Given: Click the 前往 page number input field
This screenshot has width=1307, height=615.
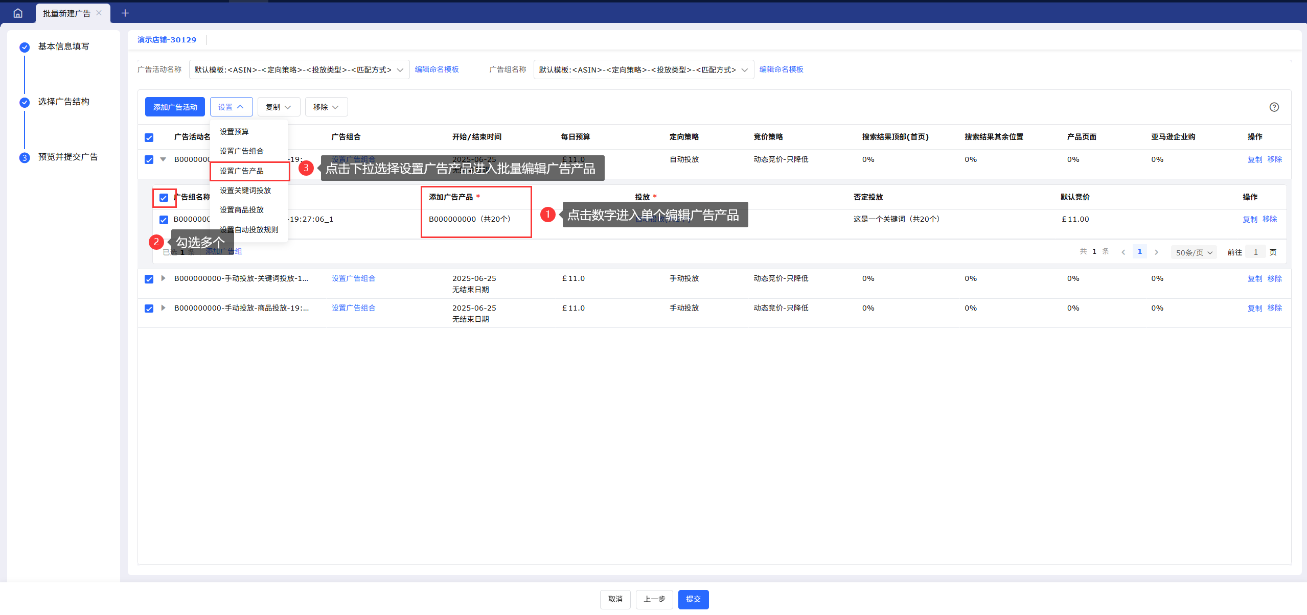Looking at the screenshot, I should [x=1255, y=252].
